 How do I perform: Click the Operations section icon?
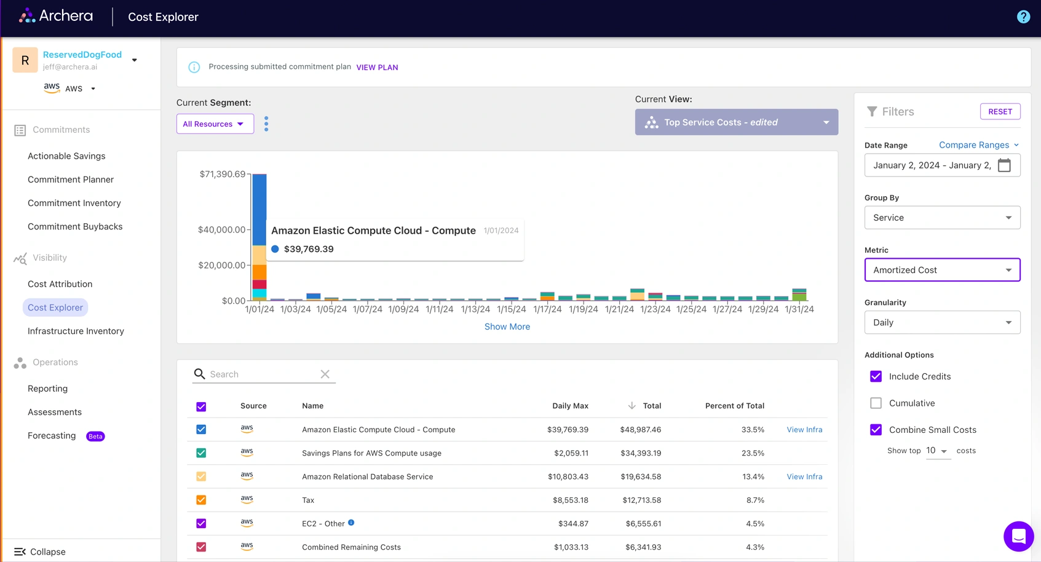20,363
